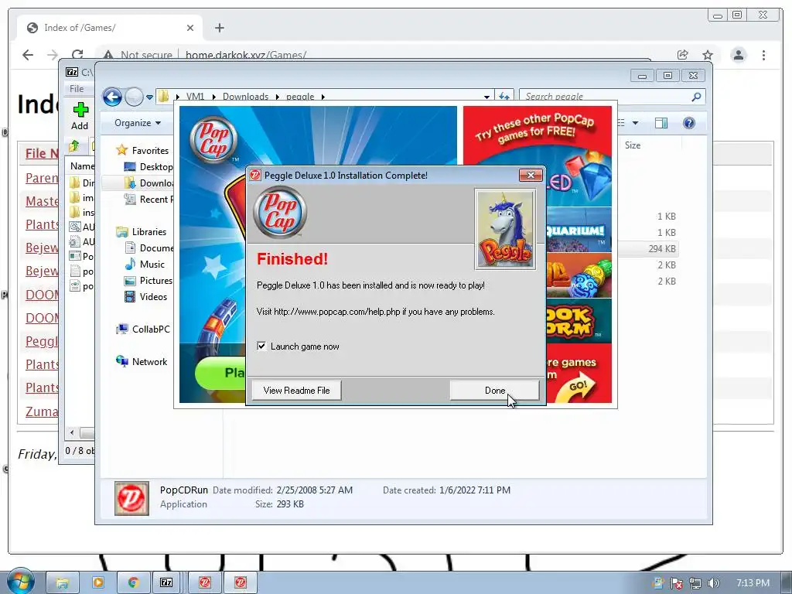
Task: Click the 294 KB file size cell
Action: (662, 248)
